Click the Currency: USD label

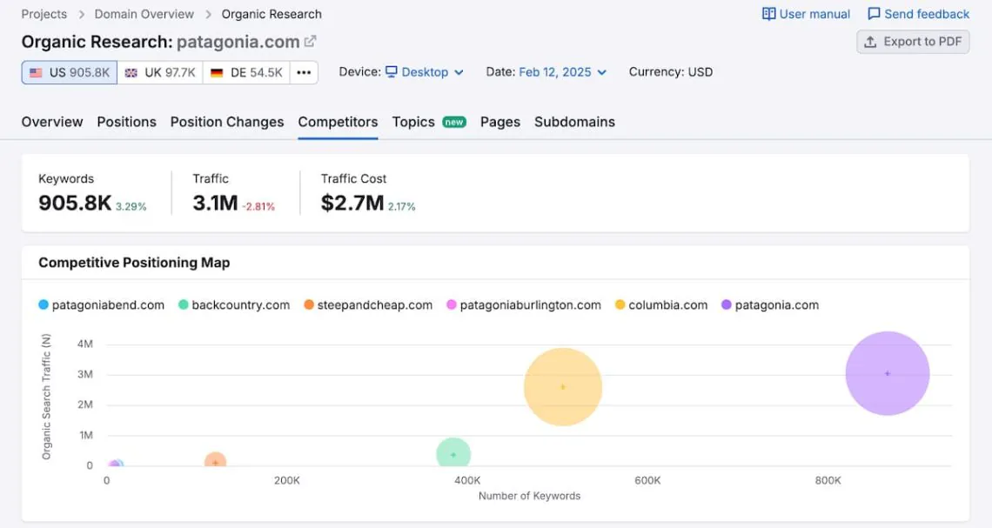(671, 72)
